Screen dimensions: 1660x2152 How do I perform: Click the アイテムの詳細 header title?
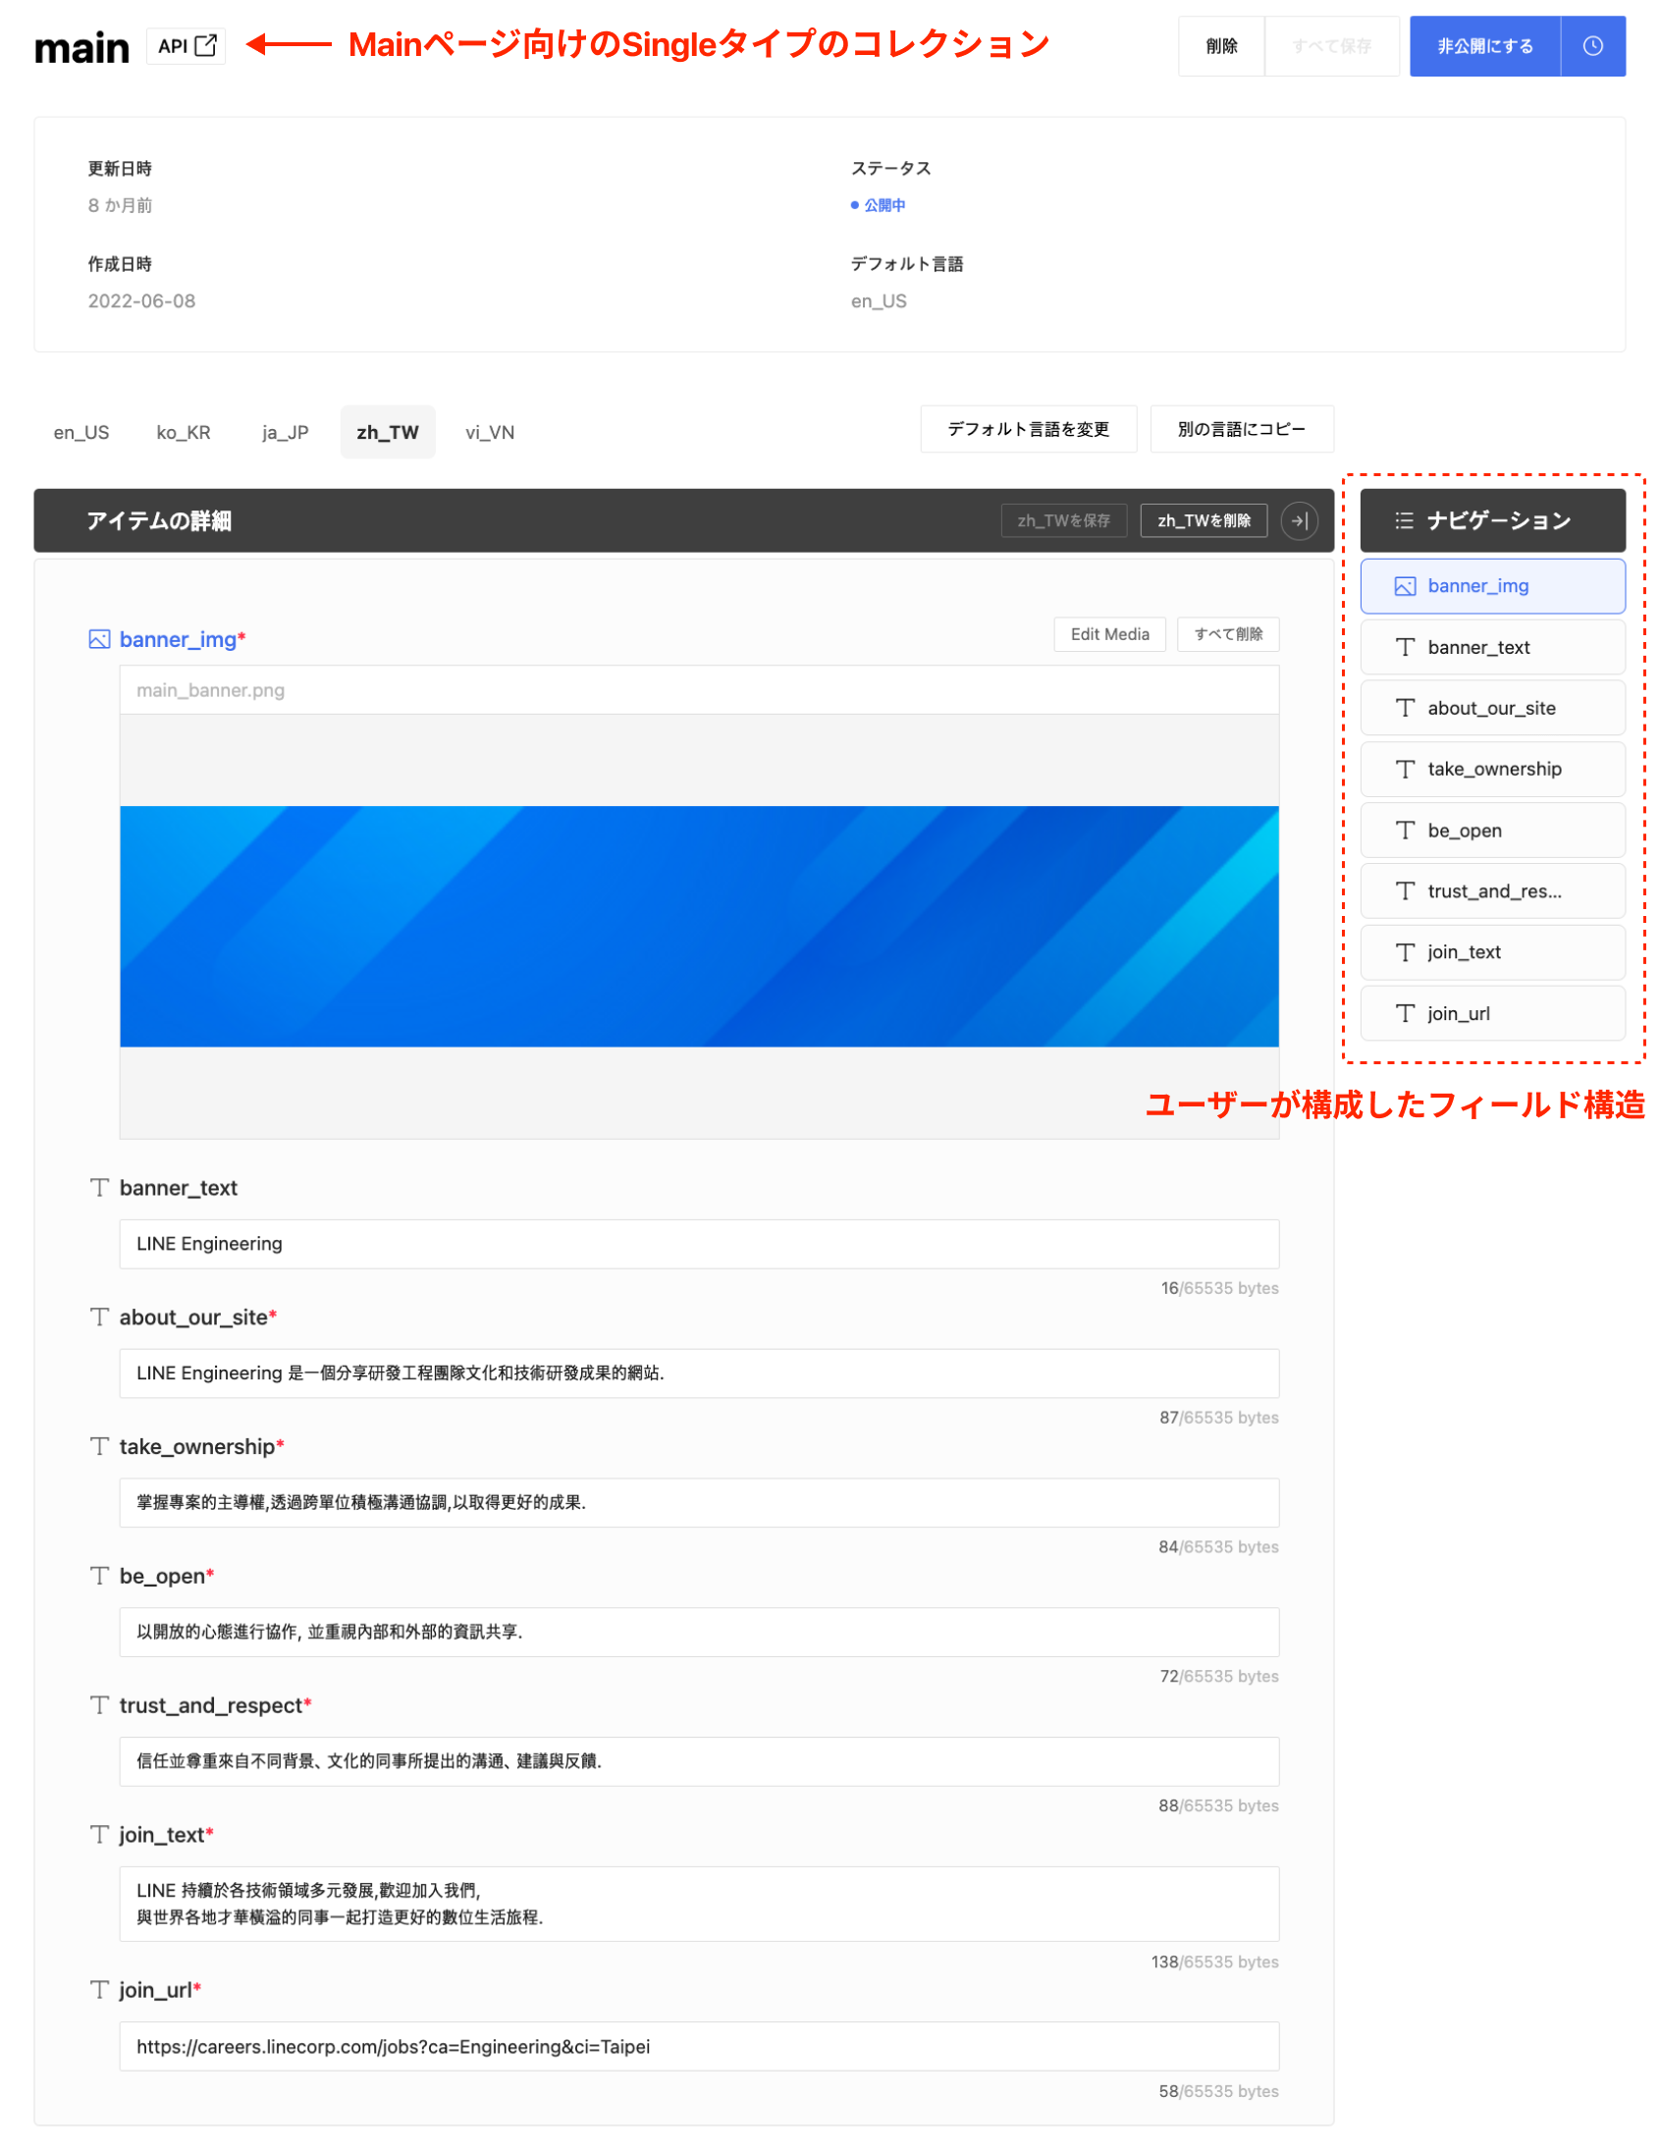click(x=159, y=521)
